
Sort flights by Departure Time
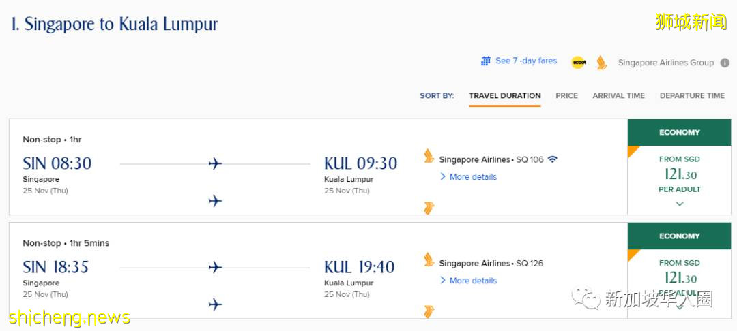(x=692, y=96)
